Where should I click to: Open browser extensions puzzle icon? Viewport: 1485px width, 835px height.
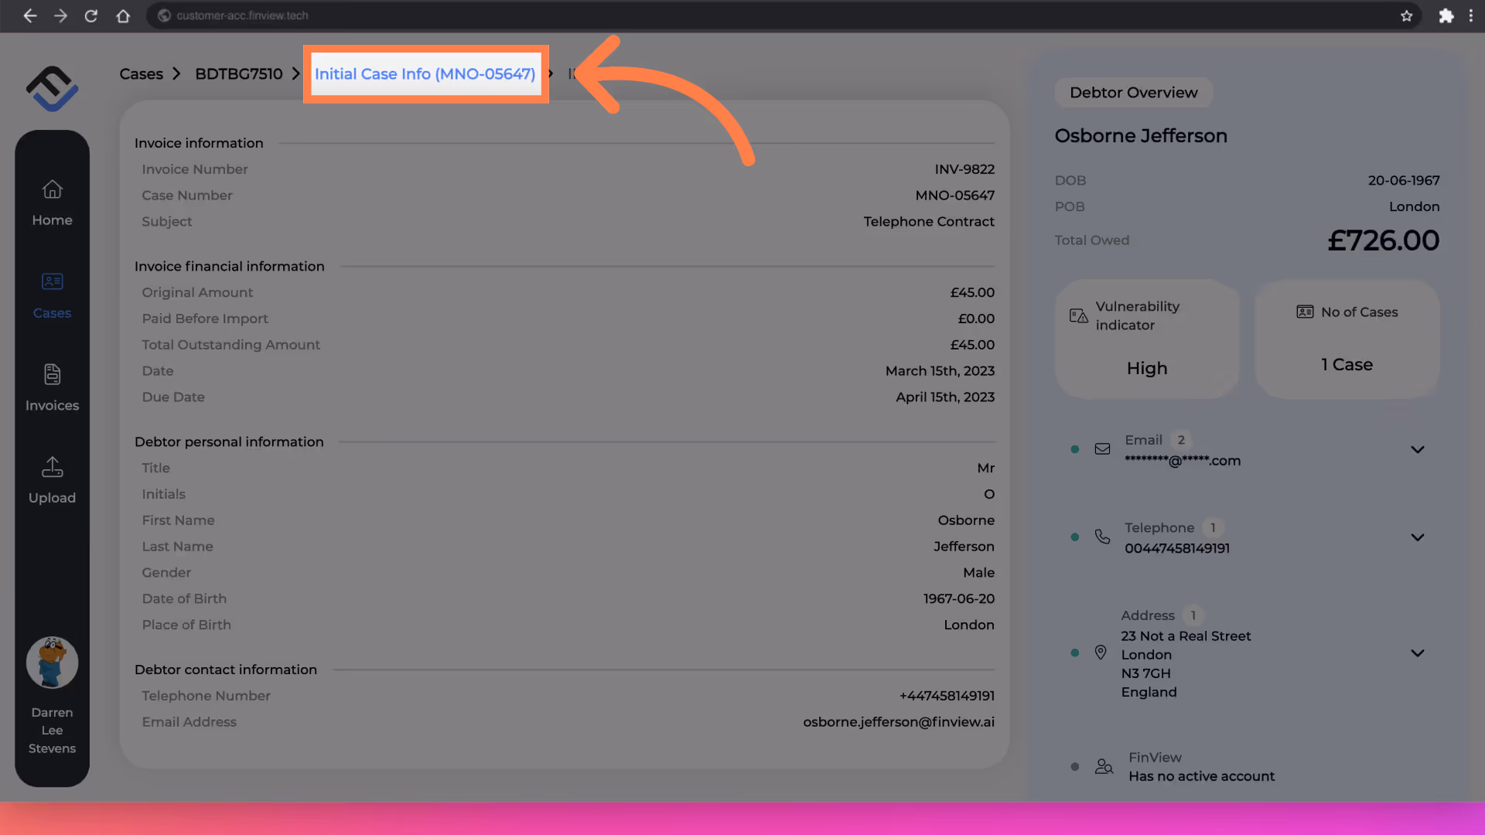coord(1446,15)
